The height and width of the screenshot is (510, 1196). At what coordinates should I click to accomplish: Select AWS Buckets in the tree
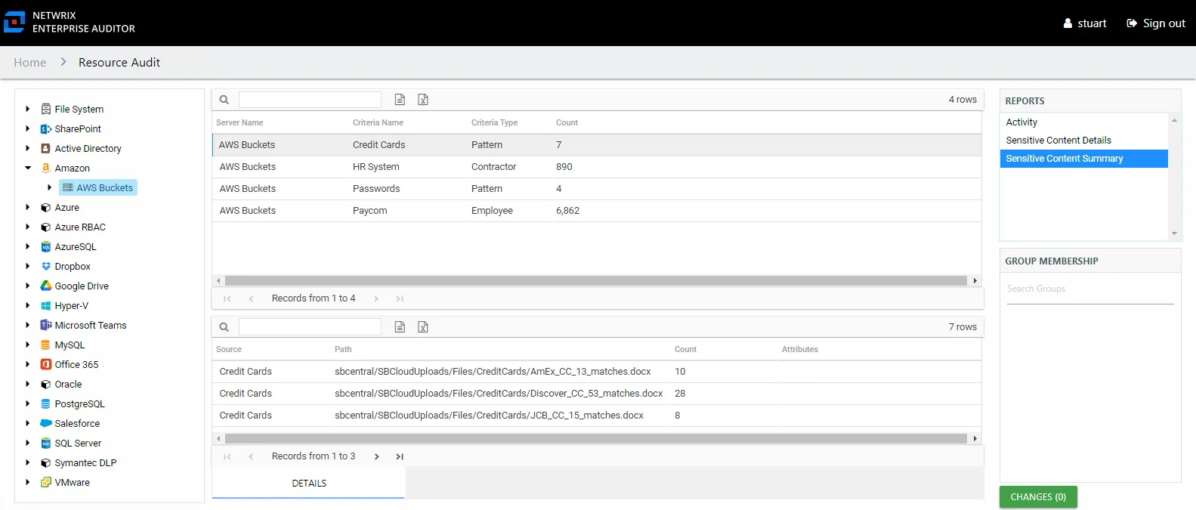coord(98,187)
